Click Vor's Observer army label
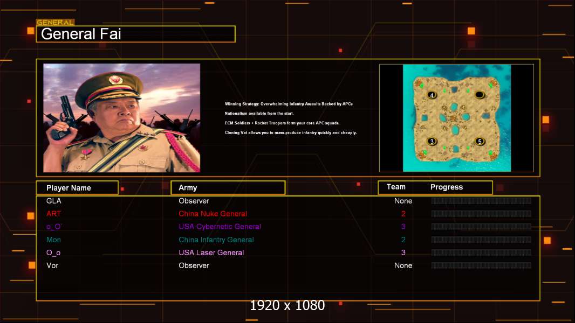The width and height of the screenshot is (575, 323). coord(194,265)
